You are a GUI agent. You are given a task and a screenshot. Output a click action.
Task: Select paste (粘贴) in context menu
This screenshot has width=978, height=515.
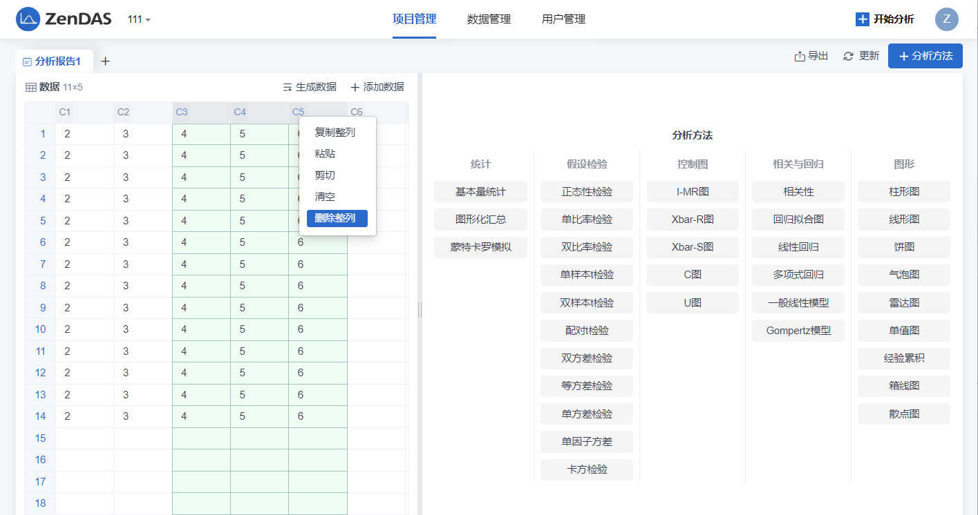click(x=325, y=153)
